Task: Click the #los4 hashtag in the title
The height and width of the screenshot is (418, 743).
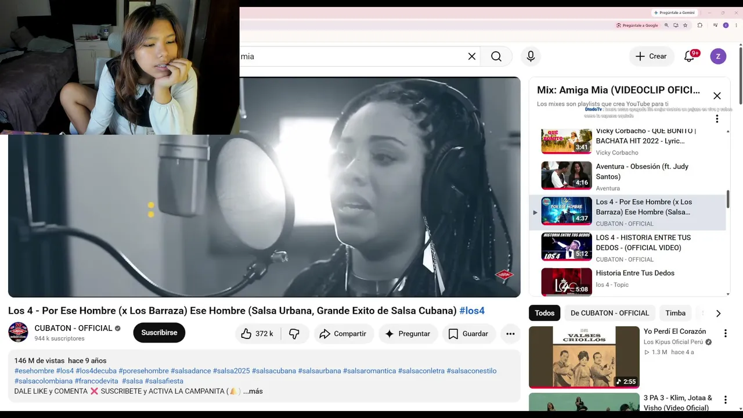Action: [x=472, y=311]
